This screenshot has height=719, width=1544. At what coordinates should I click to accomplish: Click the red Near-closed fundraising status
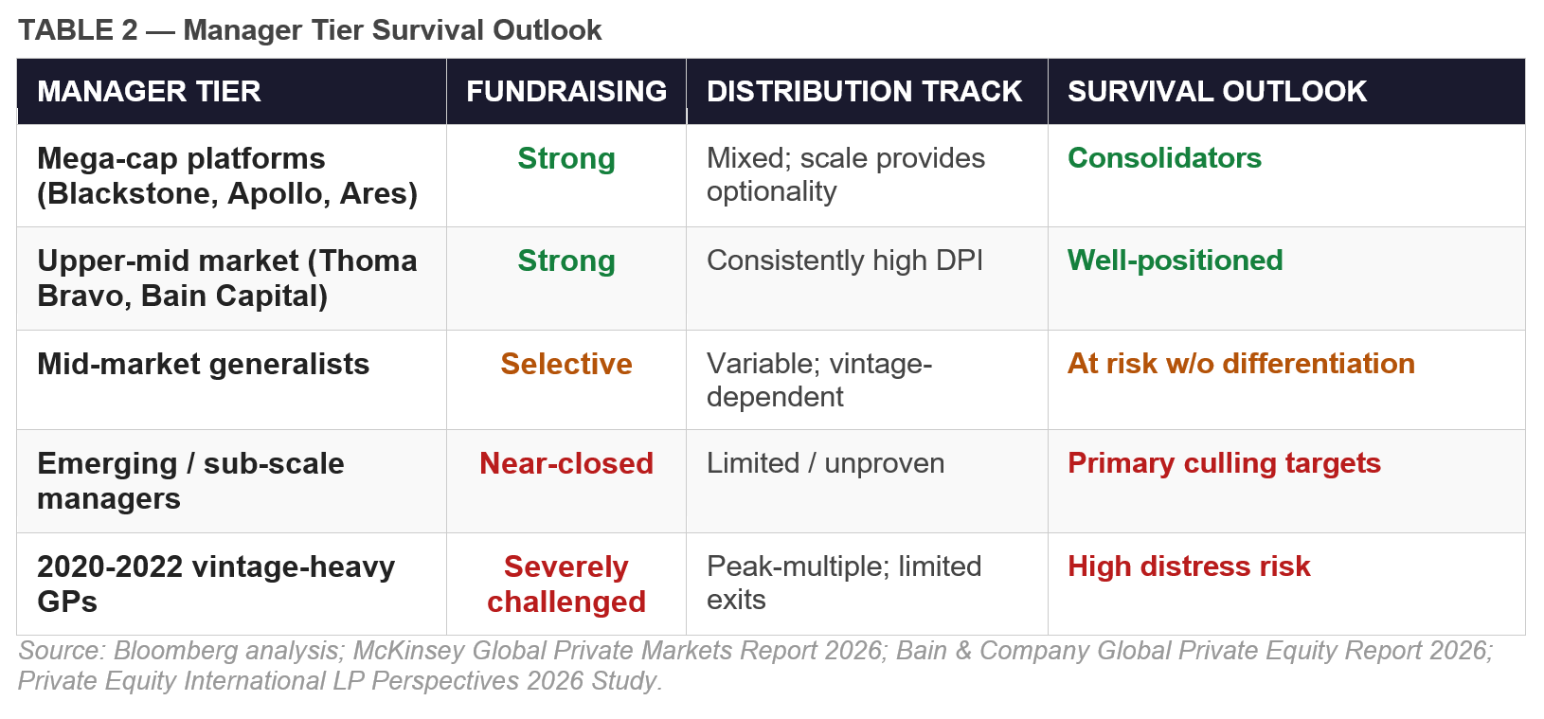(566, 463)
